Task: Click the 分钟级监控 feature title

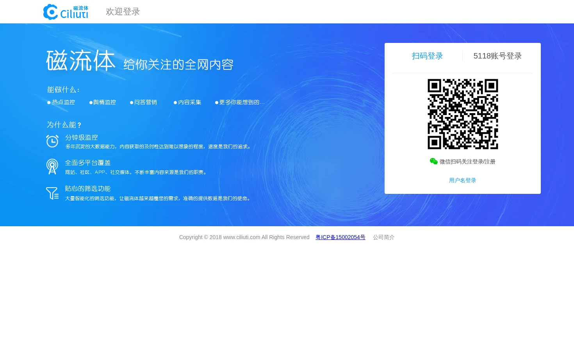Action: pyautogui.click(x=82, y=137)
